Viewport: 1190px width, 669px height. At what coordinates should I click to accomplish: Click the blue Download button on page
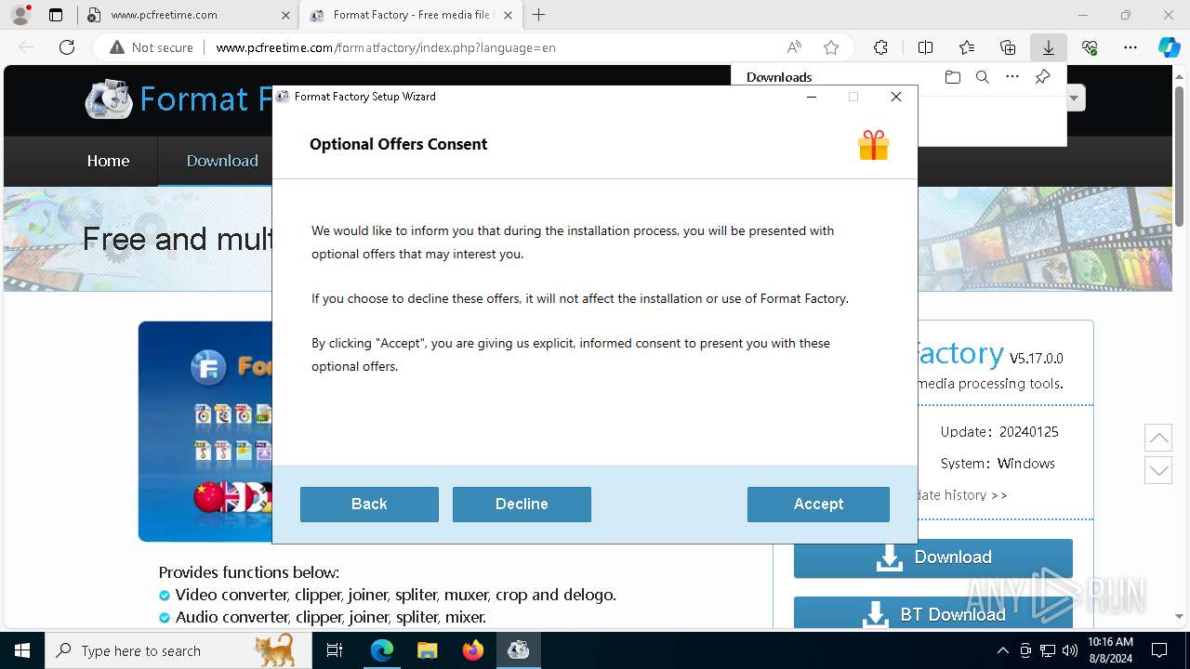click(933, 557)
